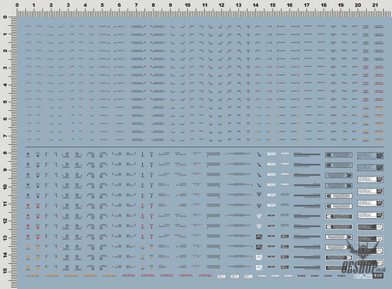392x289 pixels.
Task: Select the first orange starburst decal in leftmost column
Action: 28,246
